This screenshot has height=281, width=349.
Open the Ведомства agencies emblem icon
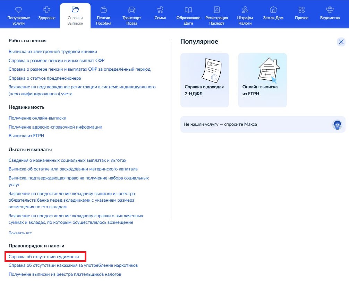[330, 10]
